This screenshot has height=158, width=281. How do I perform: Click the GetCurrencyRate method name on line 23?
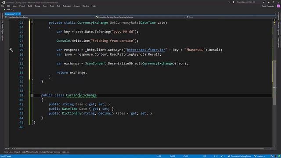[124, 23]
